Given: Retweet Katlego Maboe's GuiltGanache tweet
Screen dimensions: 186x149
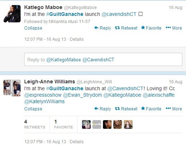Looking at the screenshot, I should pyautogui.click(x=126, y=28).
